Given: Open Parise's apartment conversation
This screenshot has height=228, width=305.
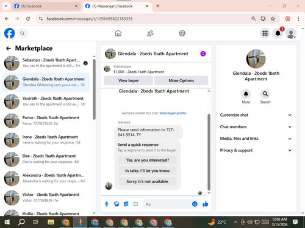Looking at the screenshot, I should coord(46,121).
